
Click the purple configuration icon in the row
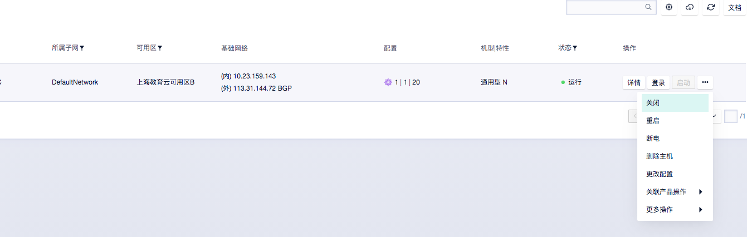pos(388,82)
